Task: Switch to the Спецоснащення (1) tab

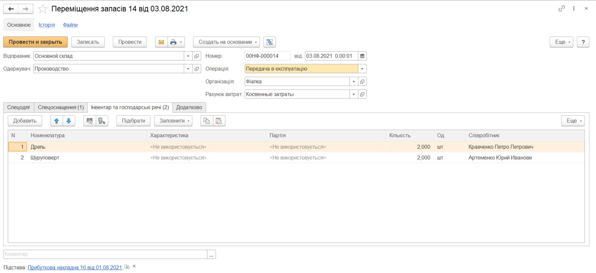Action: (61, 107)
